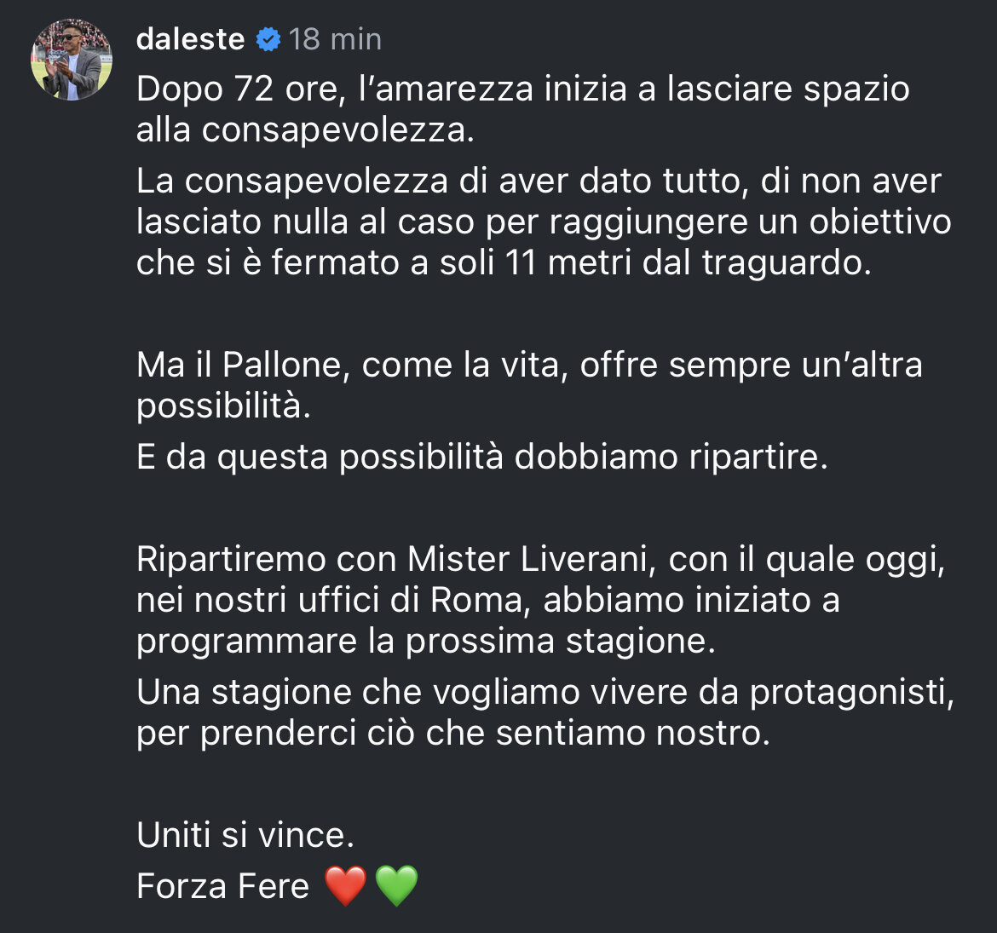The height and width of the screenshot is (933, 997).
Task: Click line mentioning uffici di Roma
Action: [487, 601]
